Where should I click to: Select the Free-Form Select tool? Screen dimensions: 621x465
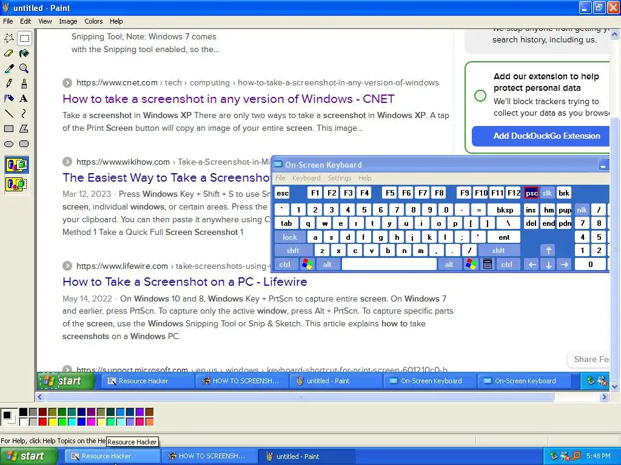coord(9,38)
